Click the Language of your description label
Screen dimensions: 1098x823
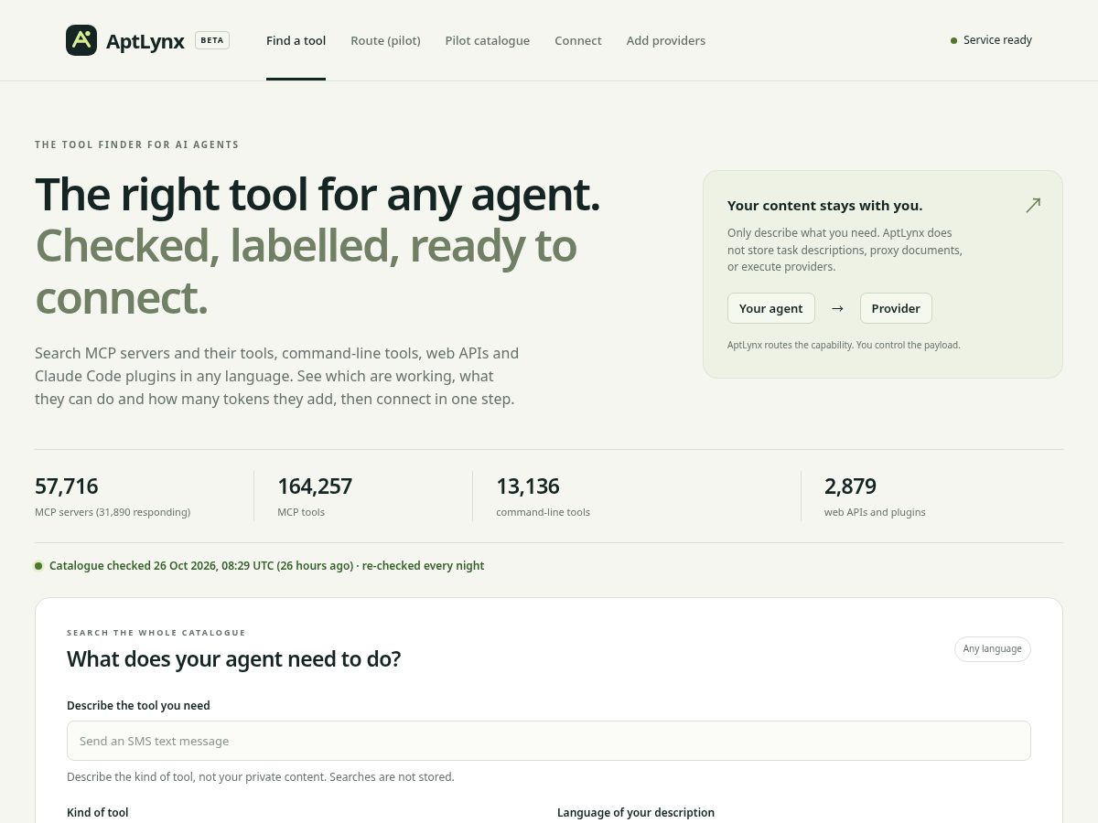tap(636, 812)
